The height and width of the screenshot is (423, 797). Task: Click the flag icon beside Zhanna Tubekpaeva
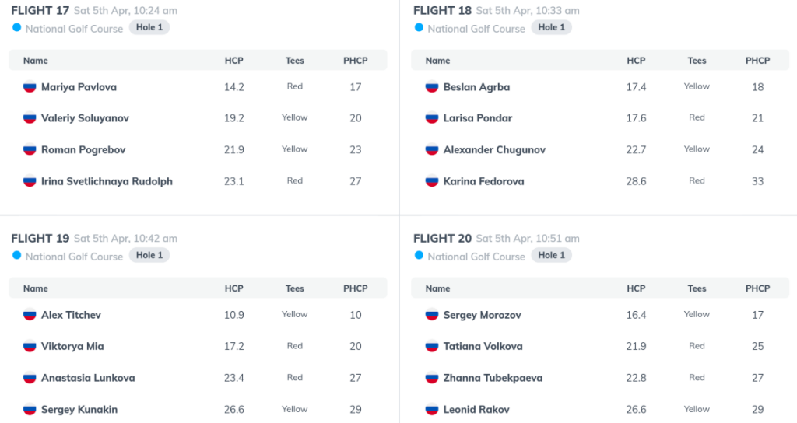431,378
